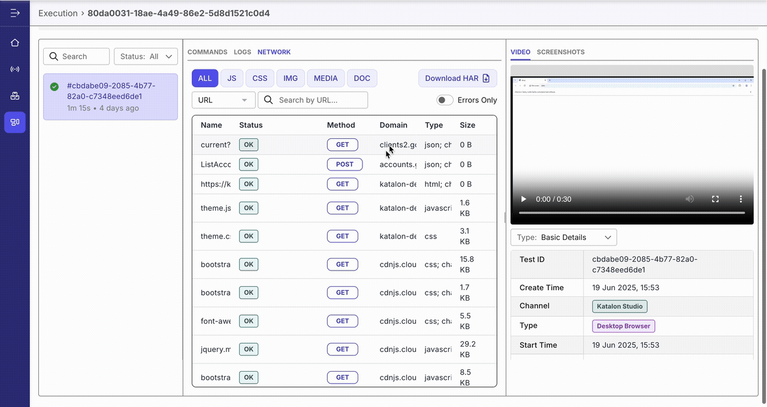This screenshot has height=407, width=767.
Task: Click the accounts domain cell
Action: pyautogui.click(x=398, y=165)
